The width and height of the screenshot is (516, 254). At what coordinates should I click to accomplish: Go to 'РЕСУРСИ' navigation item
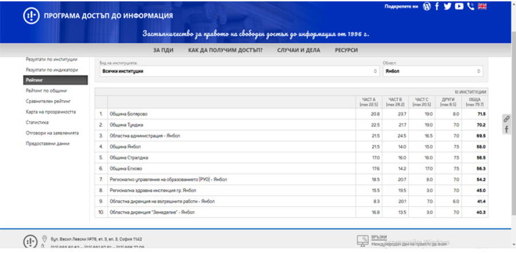[x=346, y=50]
